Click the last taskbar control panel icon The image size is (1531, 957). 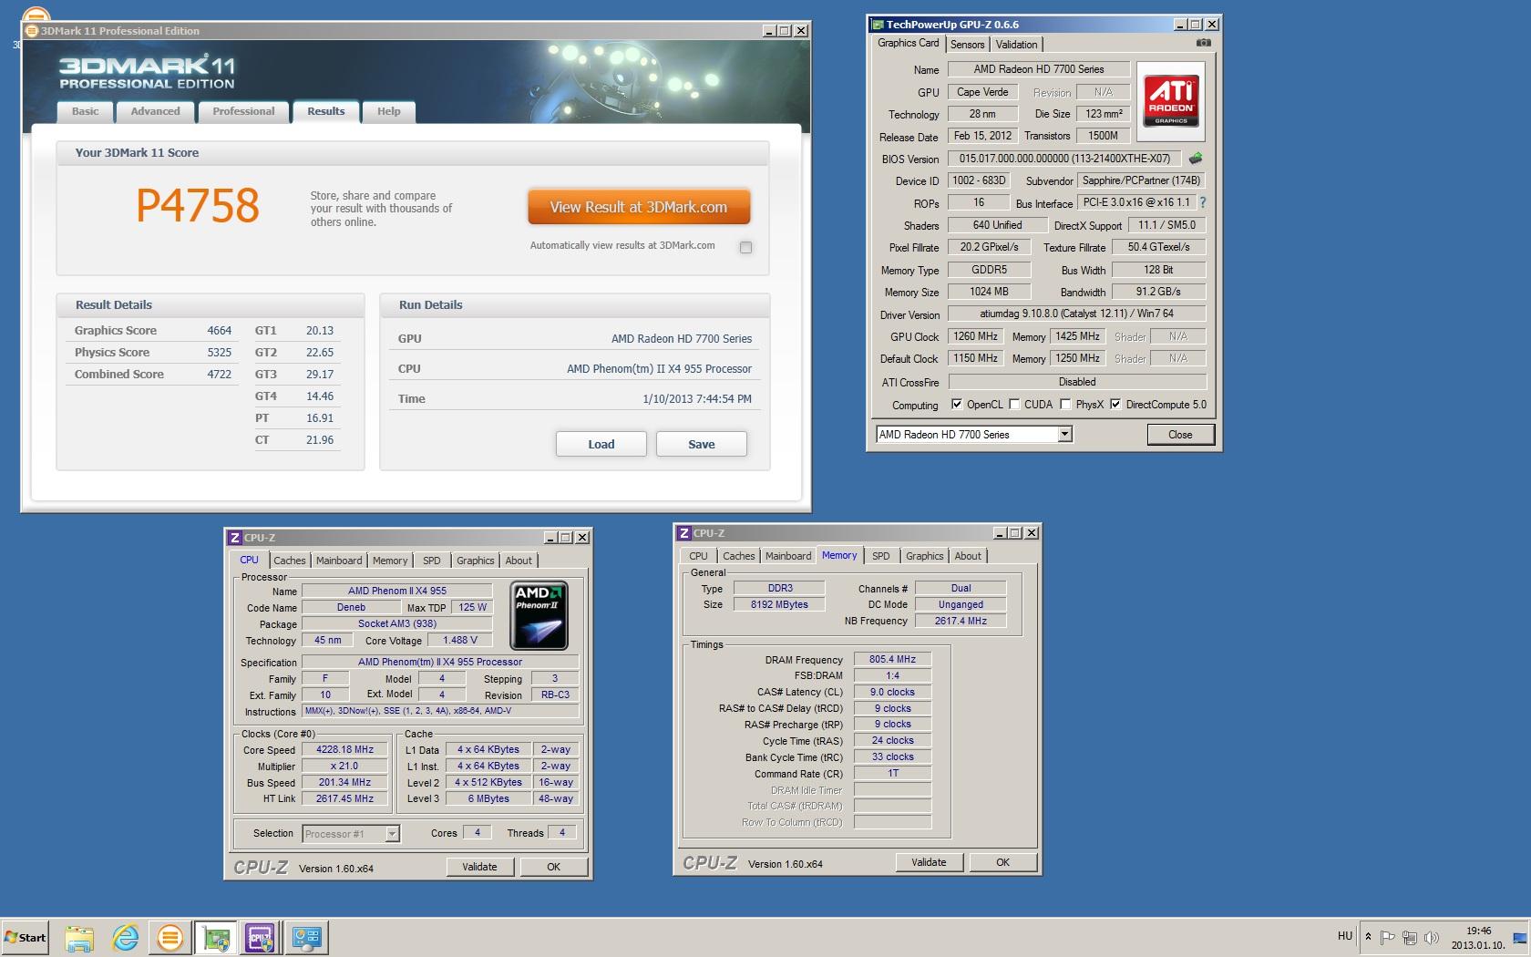[306, 937]
